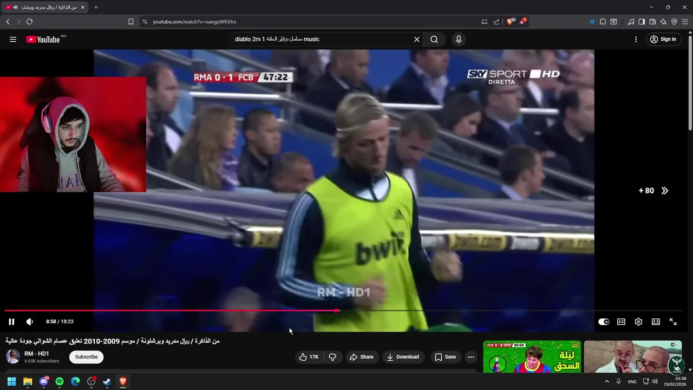This screenshot has width=693, height=390.
Task: Reload the current page
Action: pyautogui.click(x=29, y=22)
